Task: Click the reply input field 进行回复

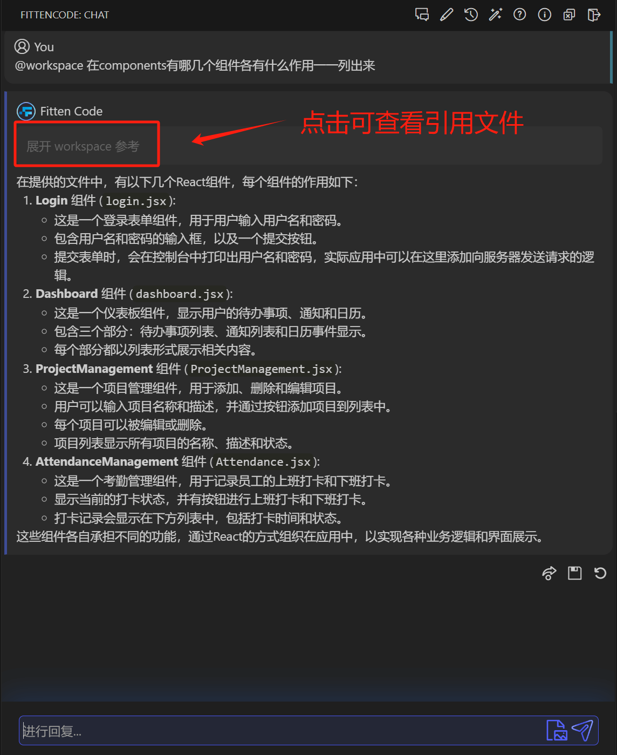Action: [x=280, y=731]
